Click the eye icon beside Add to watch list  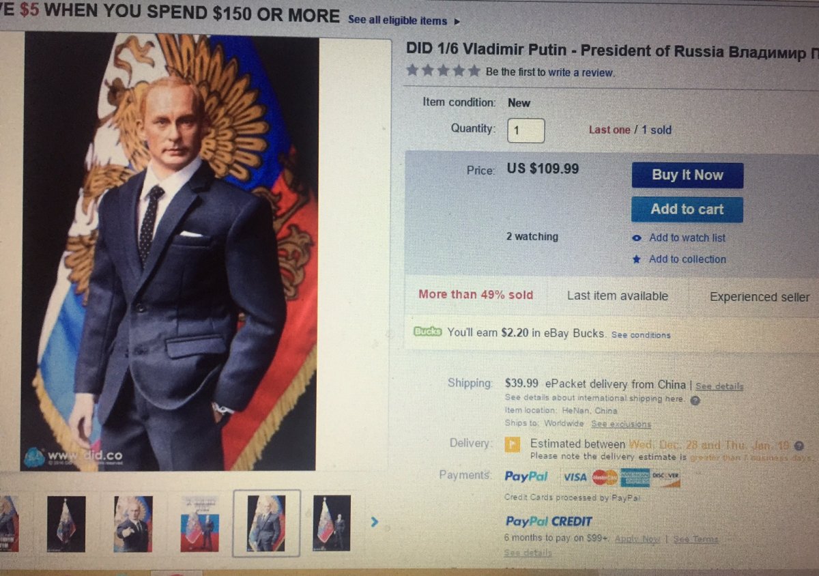pyautogui.click(x=637, y=238)
